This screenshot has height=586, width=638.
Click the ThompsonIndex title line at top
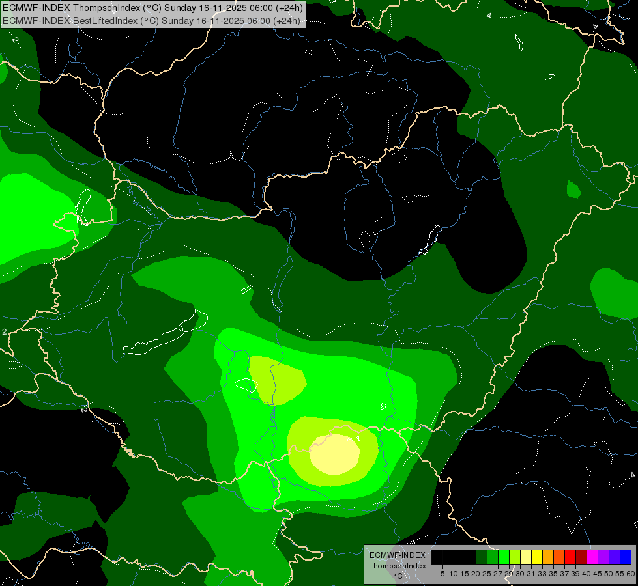pos(152,8)
